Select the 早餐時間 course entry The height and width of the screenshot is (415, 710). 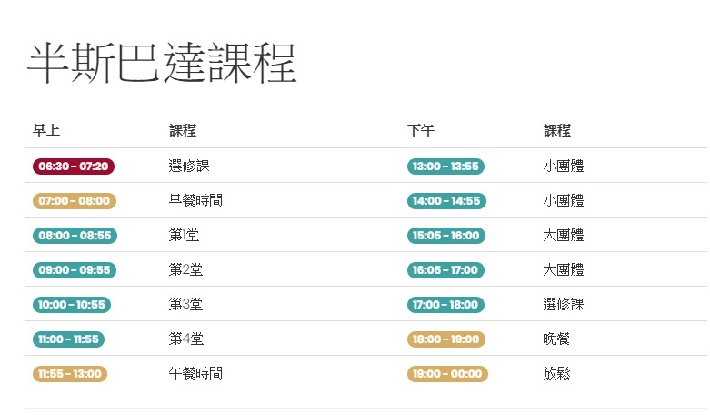pos(195,200)
